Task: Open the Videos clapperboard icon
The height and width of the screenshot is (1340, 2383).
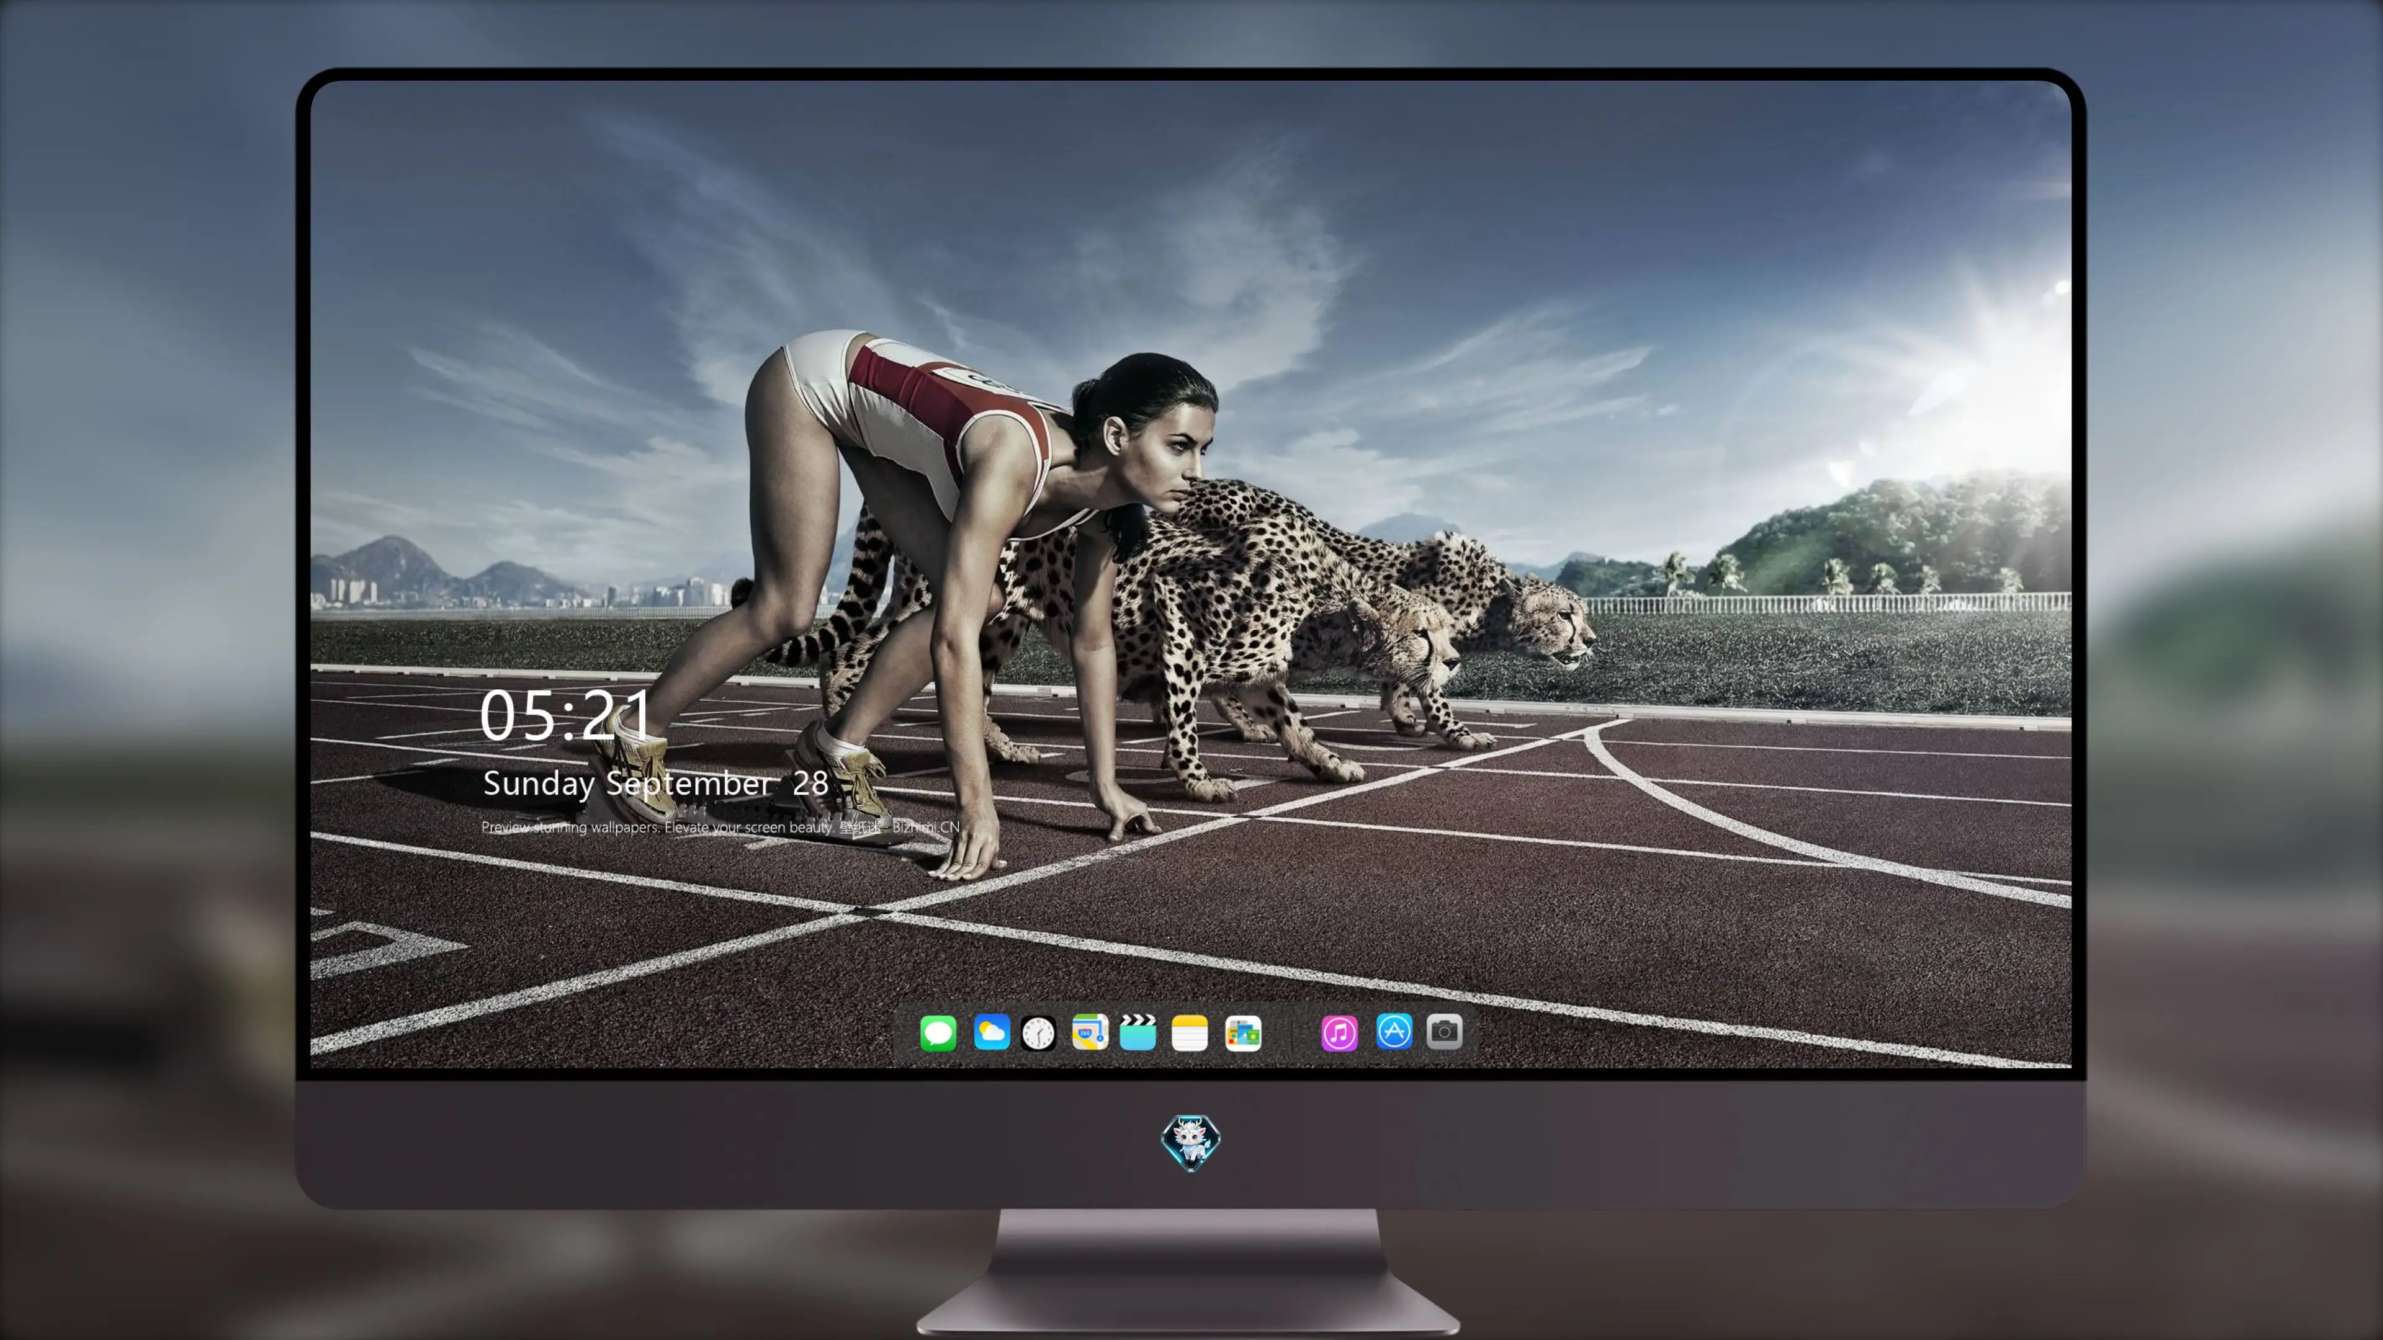Action: [x=1137, y=1032]
